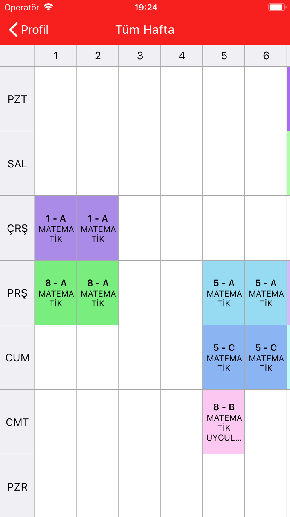Tap the Tüm Hafta title
The width and height of the screenshot is (290, 517).
coord(145,30)
